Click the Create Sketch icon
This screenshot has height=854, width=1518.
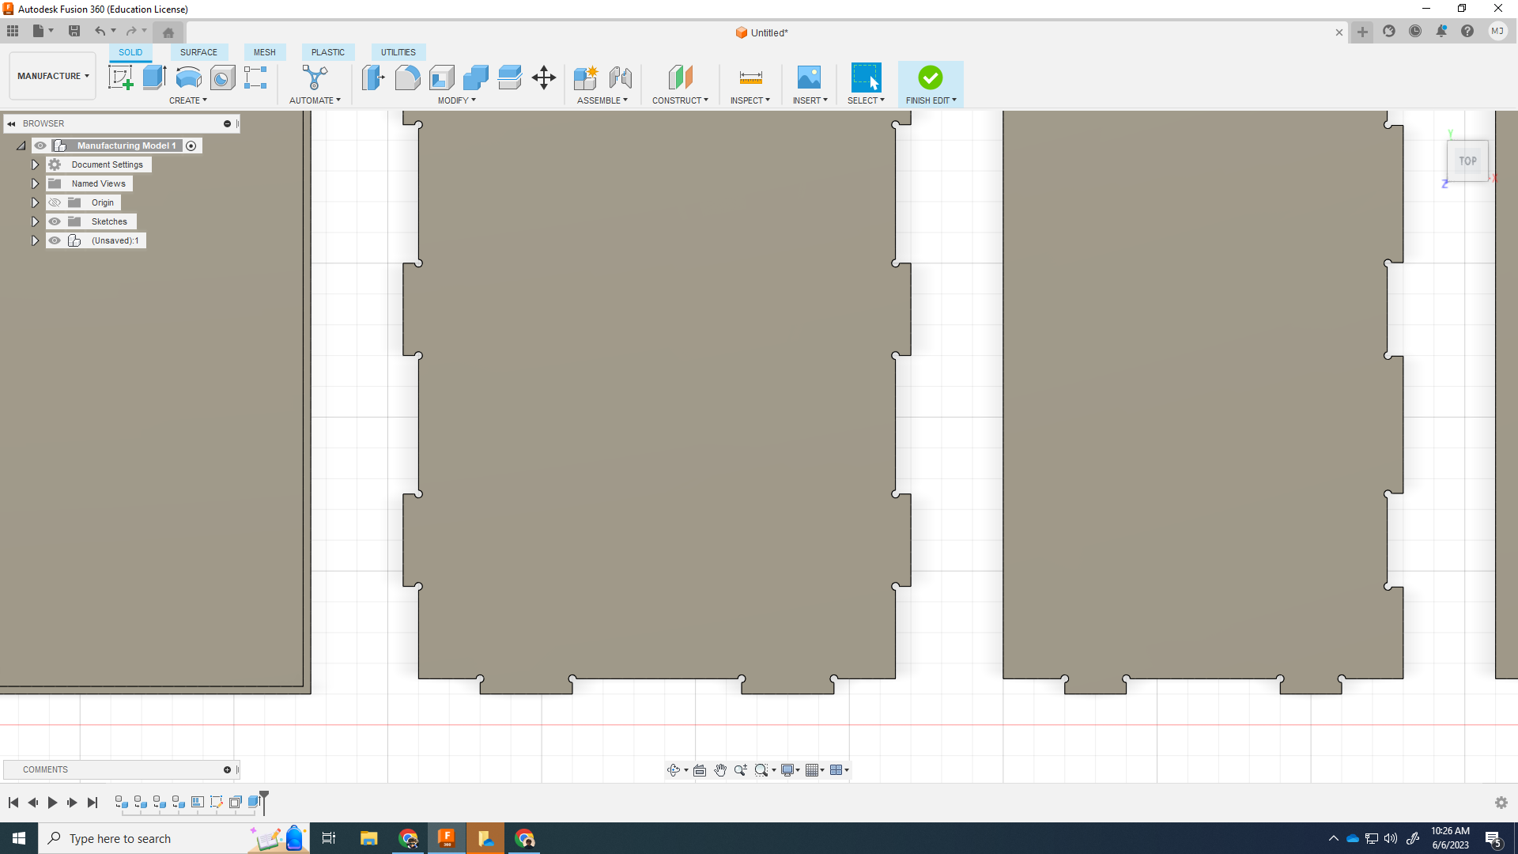[x=120, y=77]
